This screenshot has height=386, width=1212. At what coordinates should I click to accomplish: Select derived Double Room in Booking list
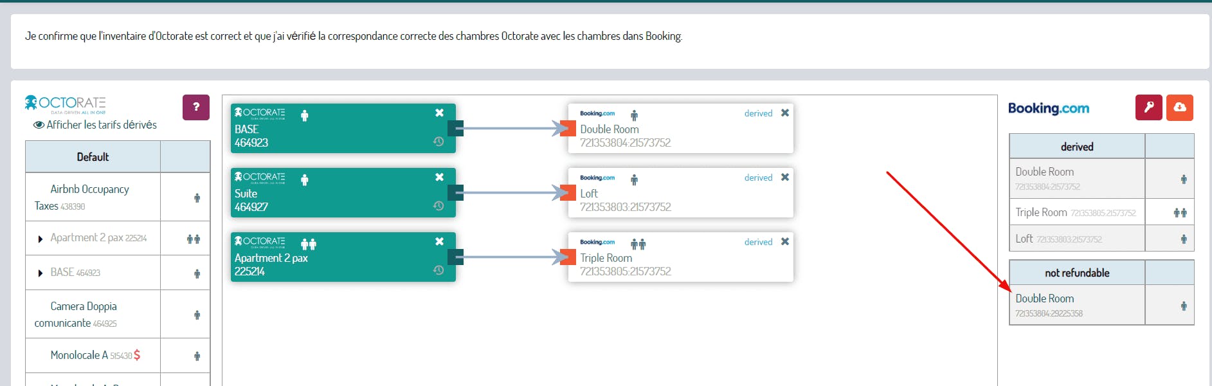(1077, 178)
